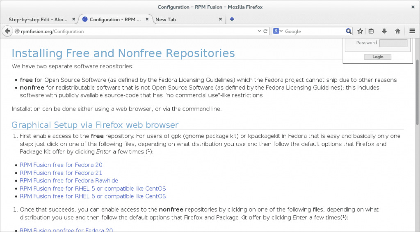This screenshot has width=420, height=232.
Task: Click the Password input field
Action: (x=393, y=43)
